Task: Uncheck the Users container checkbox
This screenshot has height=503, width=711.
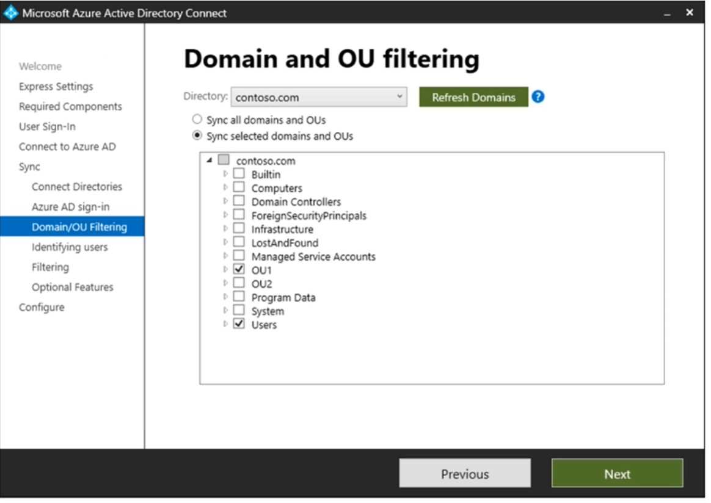Action: [239, 324]
